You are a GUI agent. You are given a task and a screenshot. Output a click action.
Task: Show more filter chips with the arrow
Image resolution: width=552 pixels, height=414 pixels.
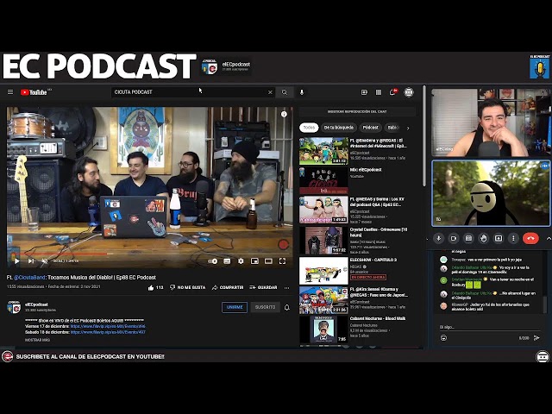pos(408,129)
